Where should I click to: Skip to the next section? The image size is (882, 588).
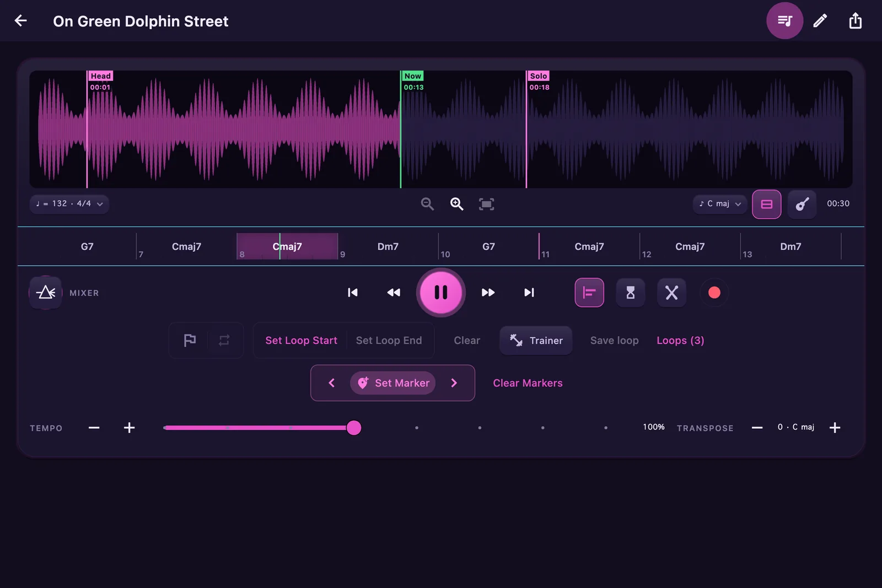pyautogui.click(x=529, y=293)
